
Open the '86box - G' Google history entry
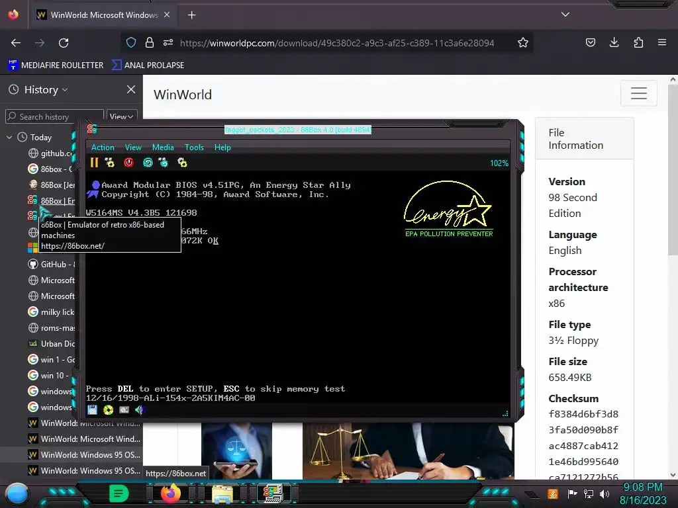51,169
